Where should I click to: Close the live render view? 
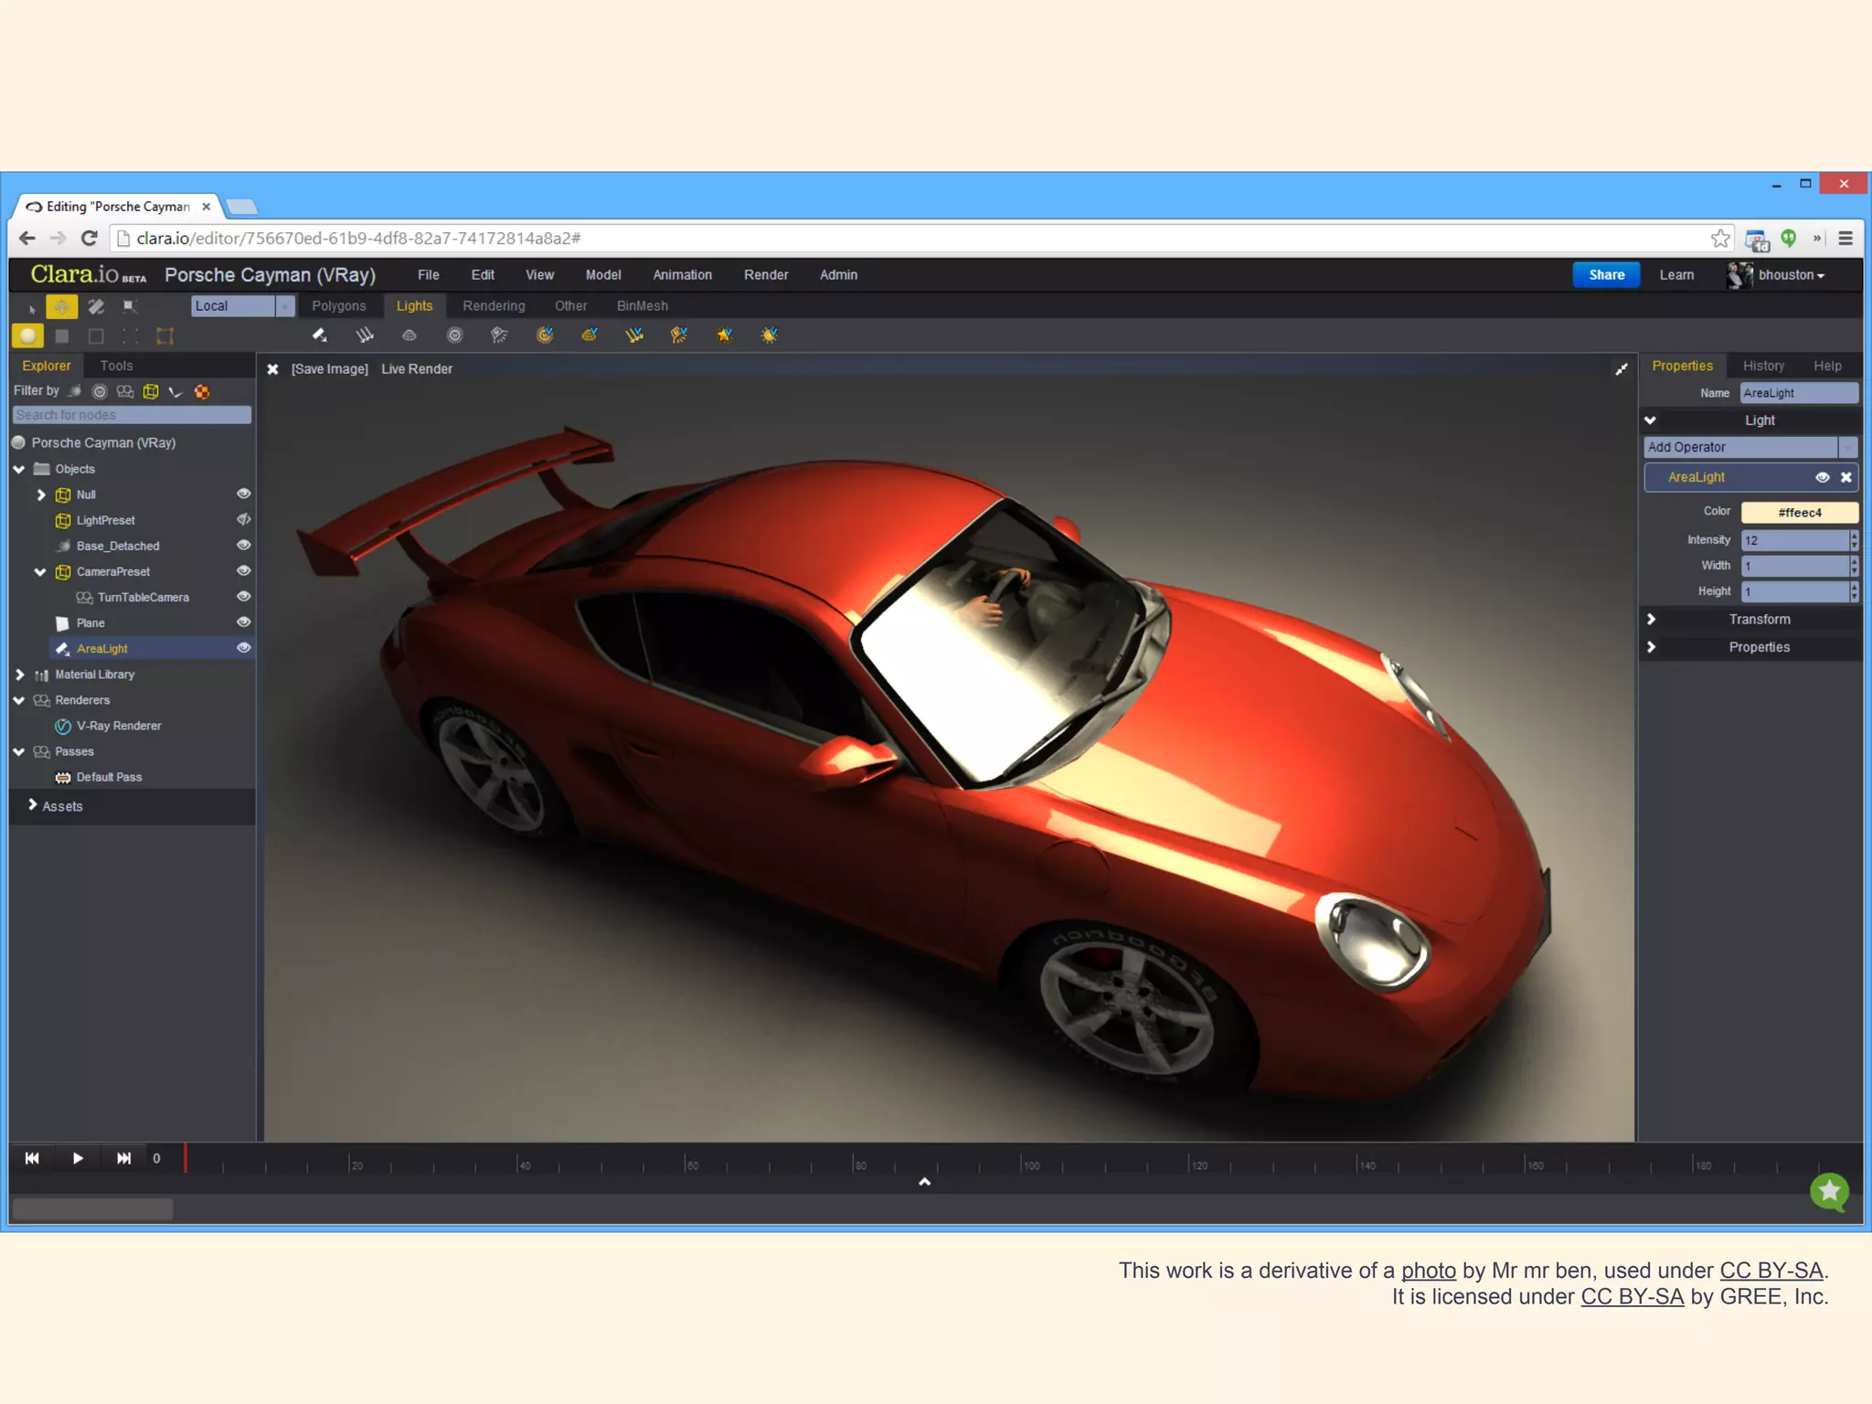point(272,369)
